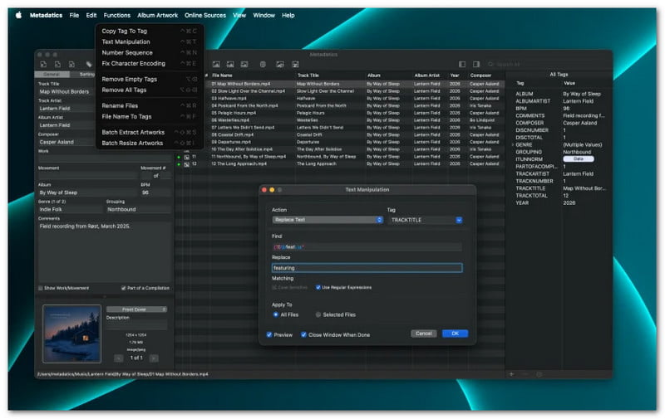Screen dimensions: 665x419
Task: Switch to the General tab
Action: [x=52, y=75]
